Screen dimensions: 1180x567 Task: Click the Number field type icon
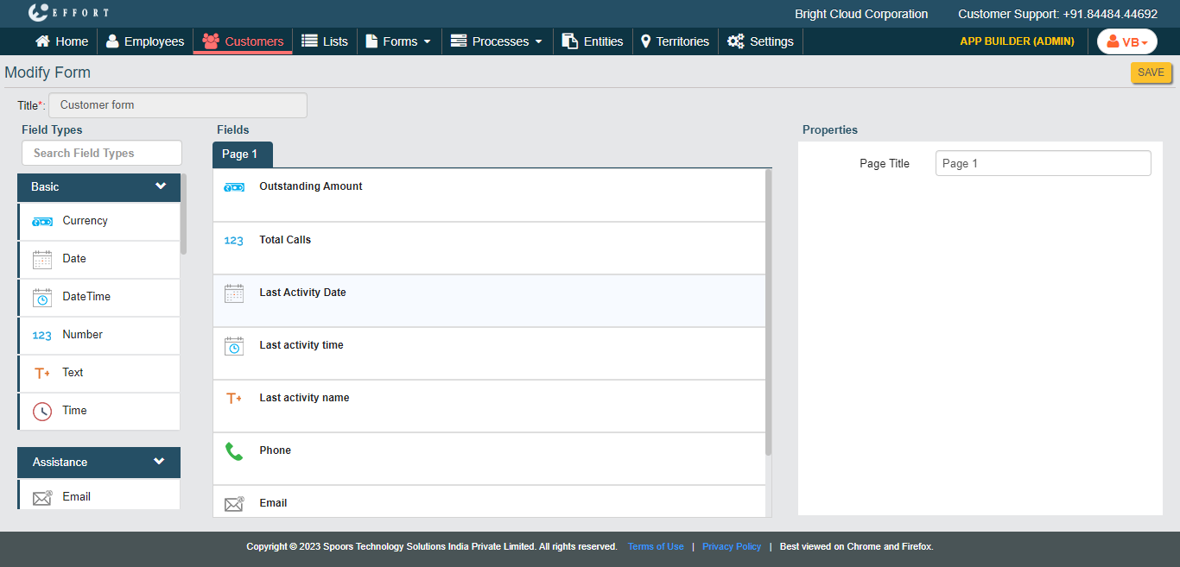[42, 335]
